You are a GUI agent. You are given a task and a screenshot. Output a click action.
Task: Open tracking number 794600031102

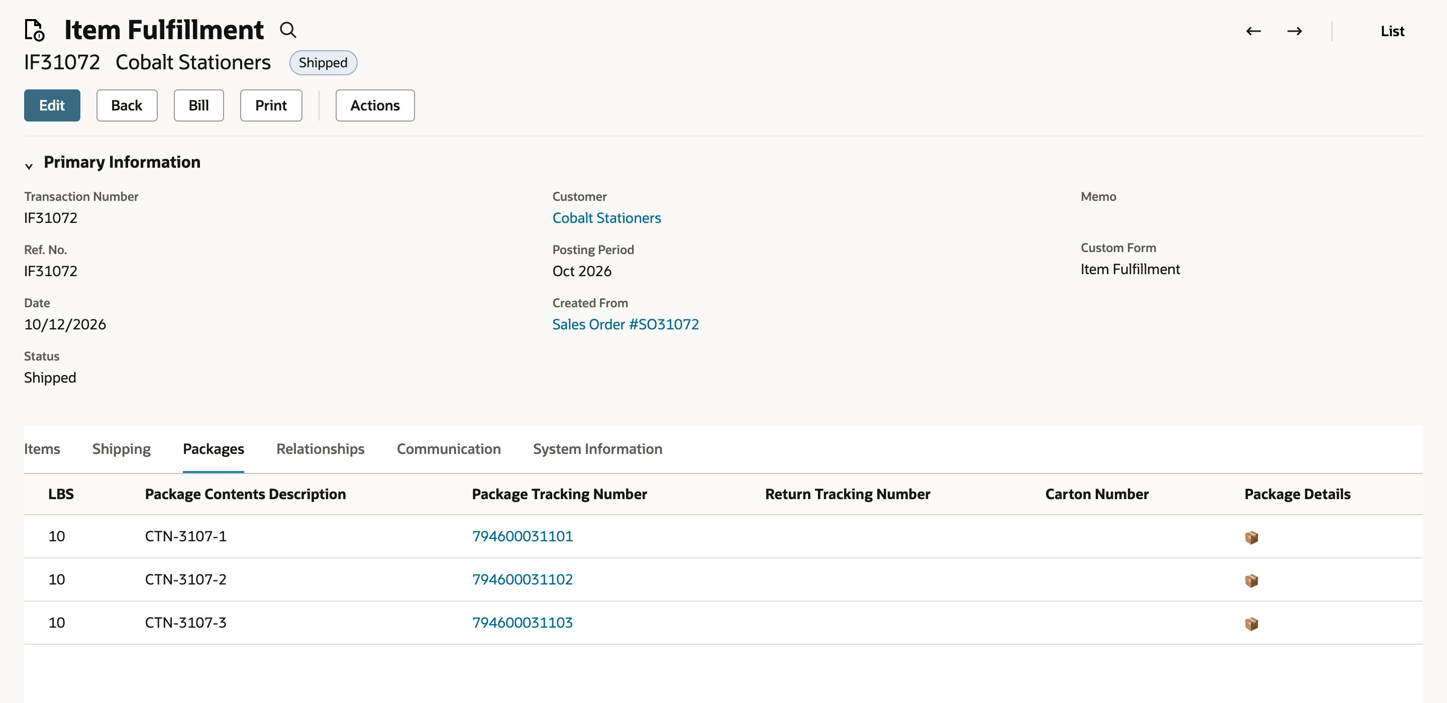coord(522,579)
